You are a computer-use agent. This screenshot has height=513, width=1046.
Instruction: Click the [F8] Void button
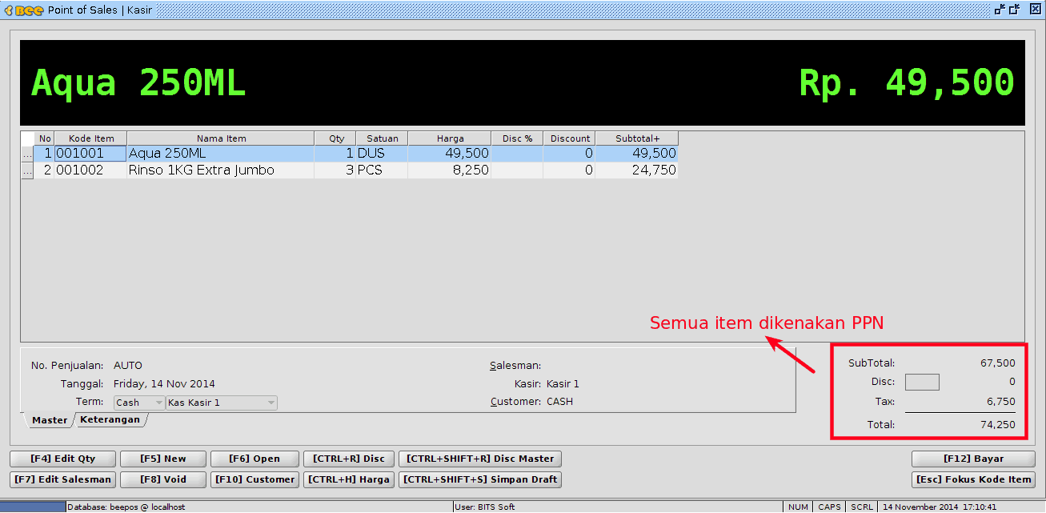tap(163, 479)
